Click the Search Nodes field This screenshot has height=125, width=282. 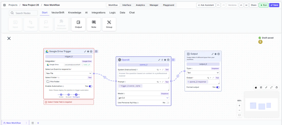click(x=23, y=13)
